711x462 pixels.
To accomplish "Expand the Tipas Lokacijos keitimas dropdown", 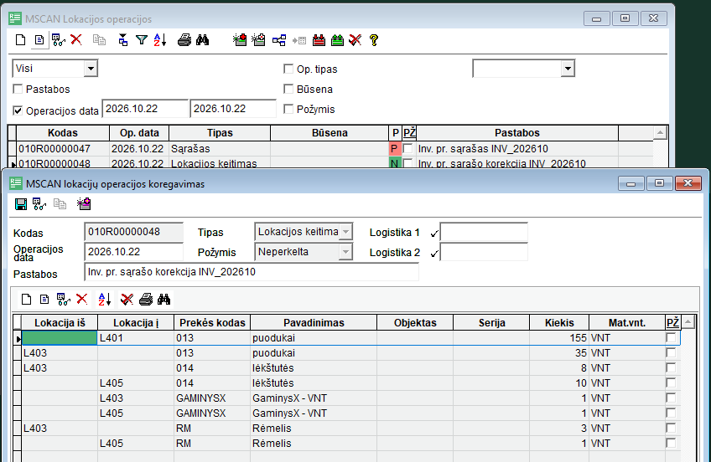I will [x=345, y=232].
